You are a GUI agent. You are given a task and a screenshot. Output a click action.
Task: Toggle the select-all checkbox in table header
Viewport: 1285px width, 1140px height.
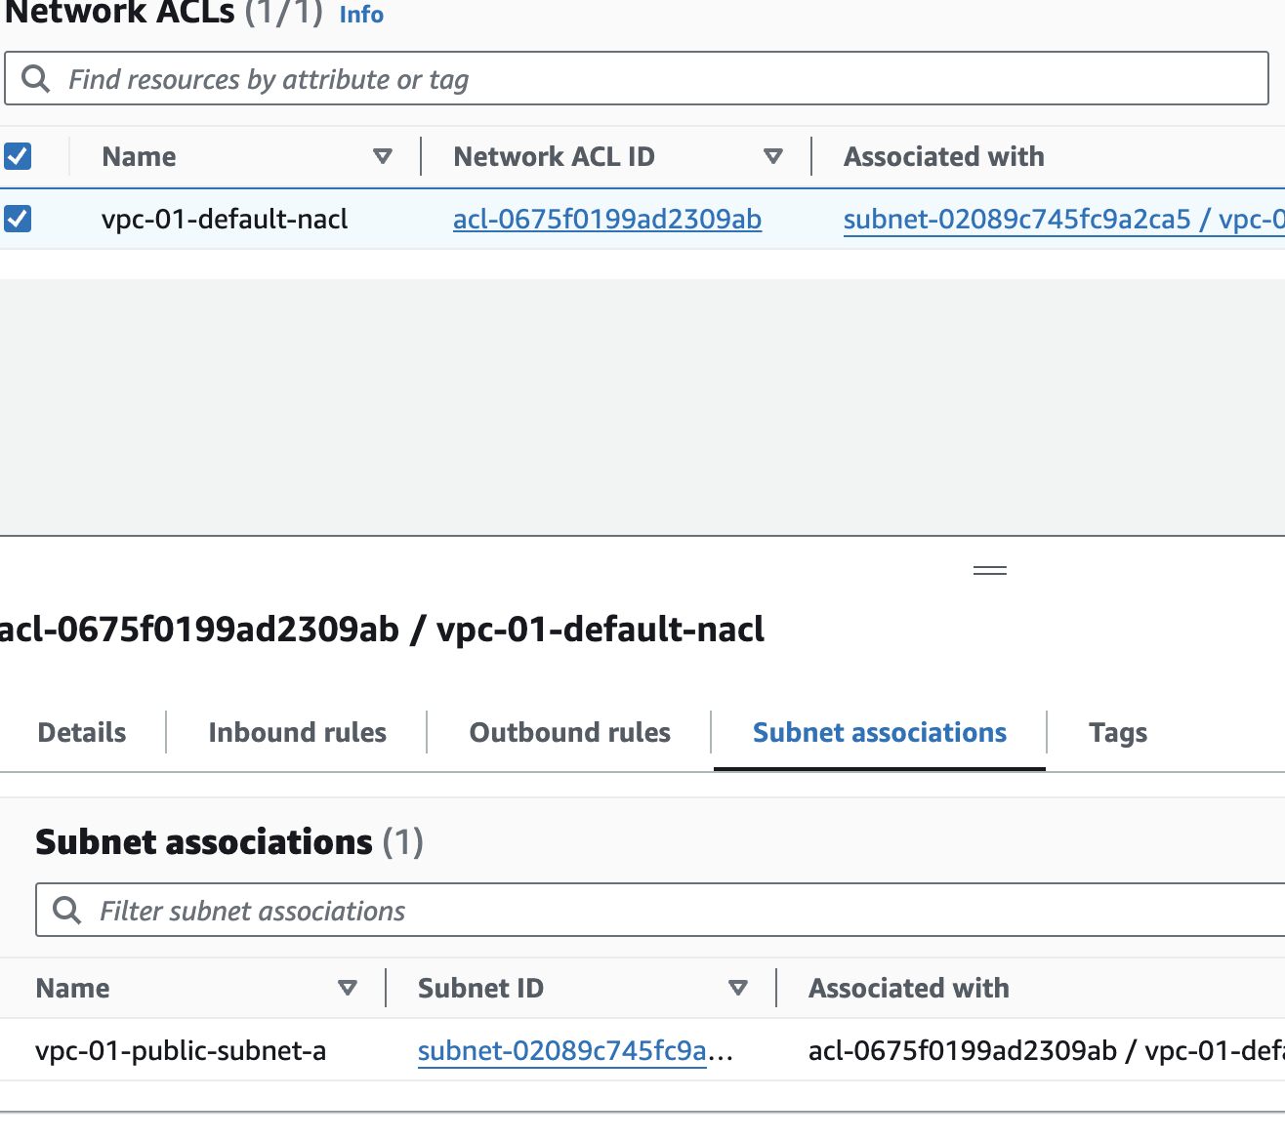(x=18, y=156)
